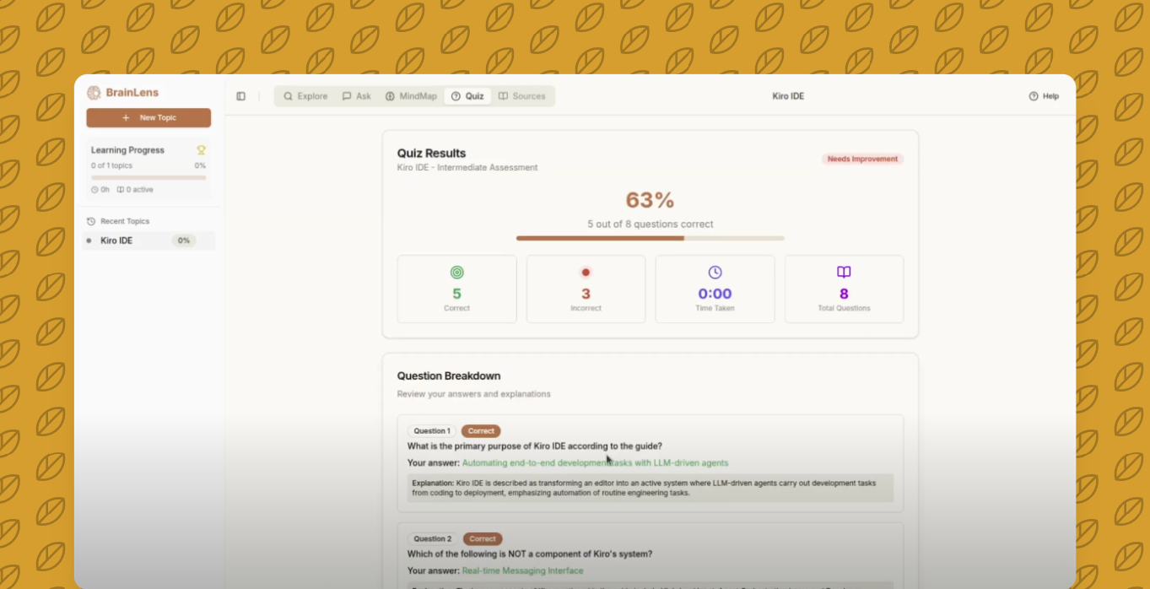Screen dimensions: 1150x589
Task: Click the purple book icon above Total Questions
Action: (x=844, y=272)
